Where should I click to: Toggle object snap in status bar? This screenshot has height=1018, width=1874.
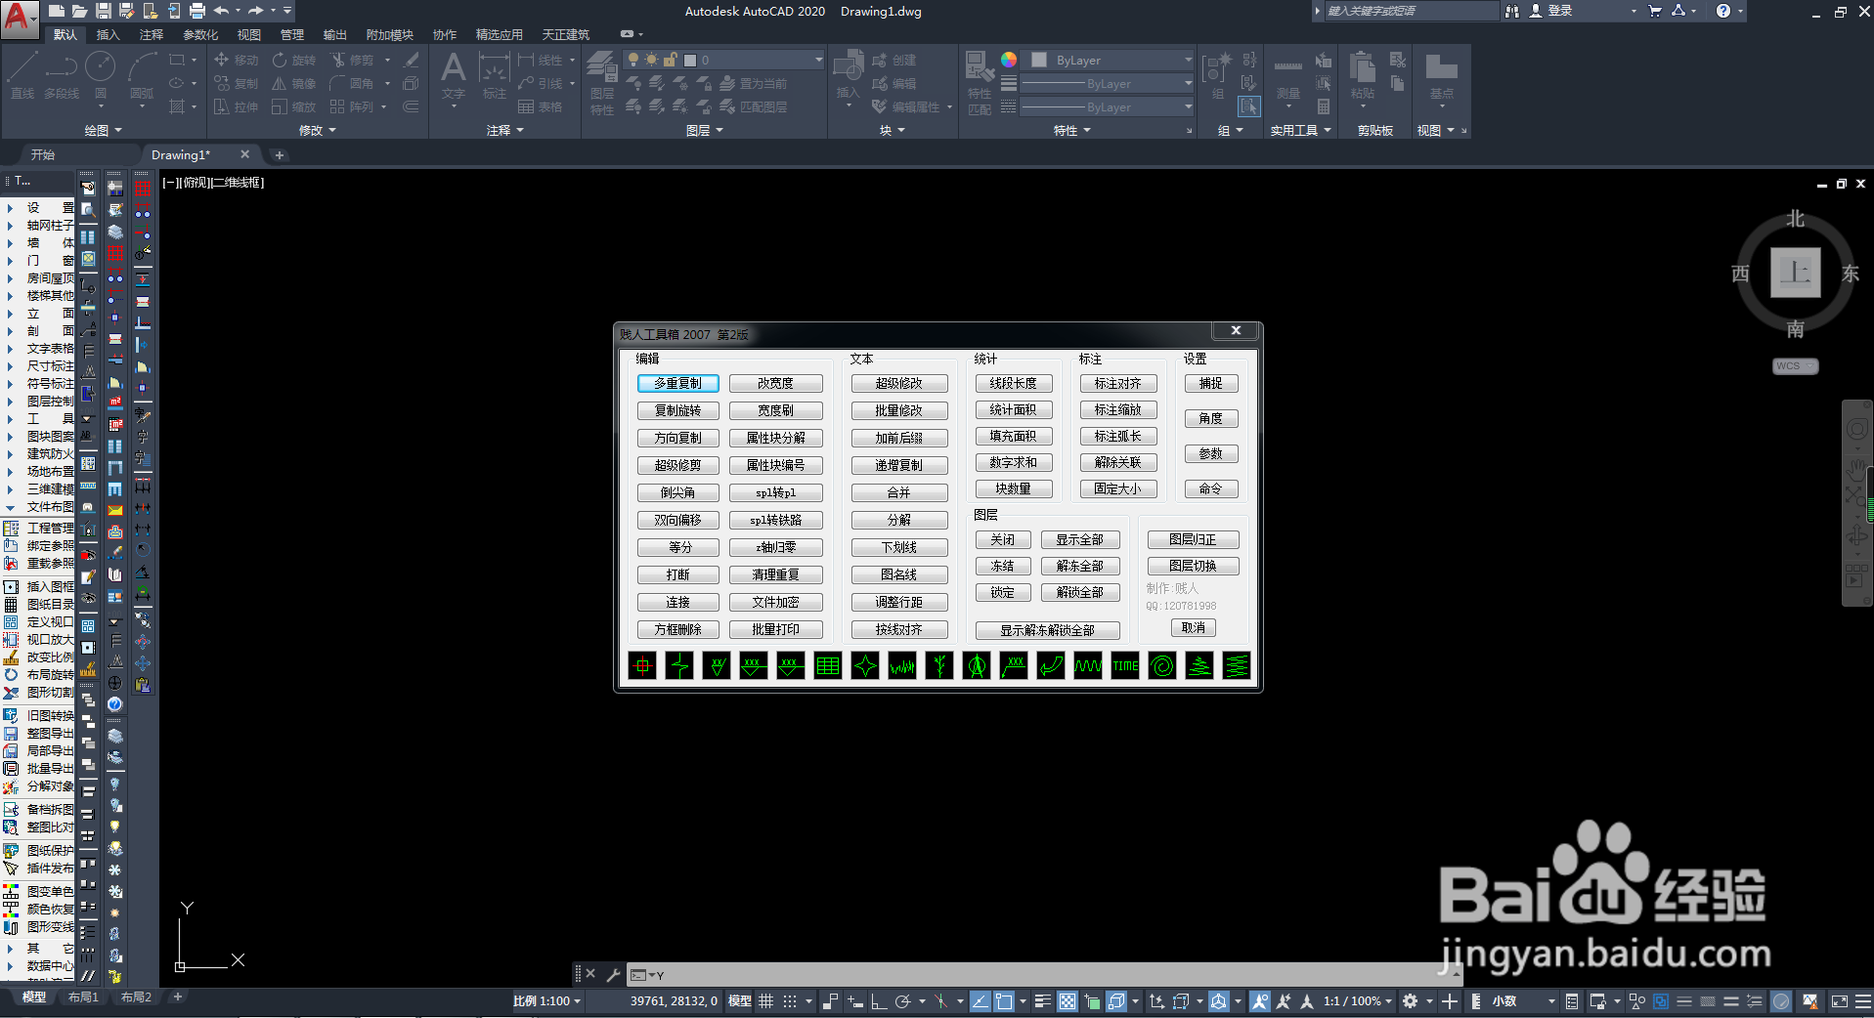tap(1004, 1001)
